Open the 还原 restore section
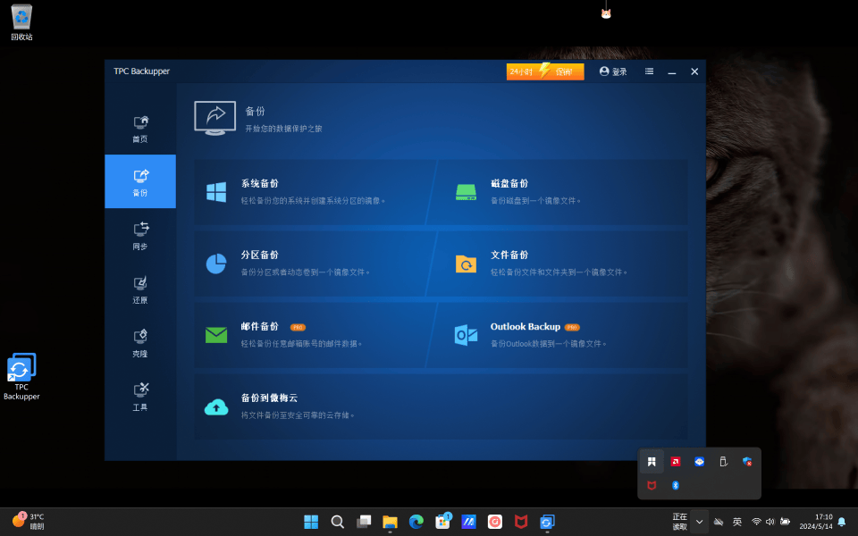 (140, 289)
